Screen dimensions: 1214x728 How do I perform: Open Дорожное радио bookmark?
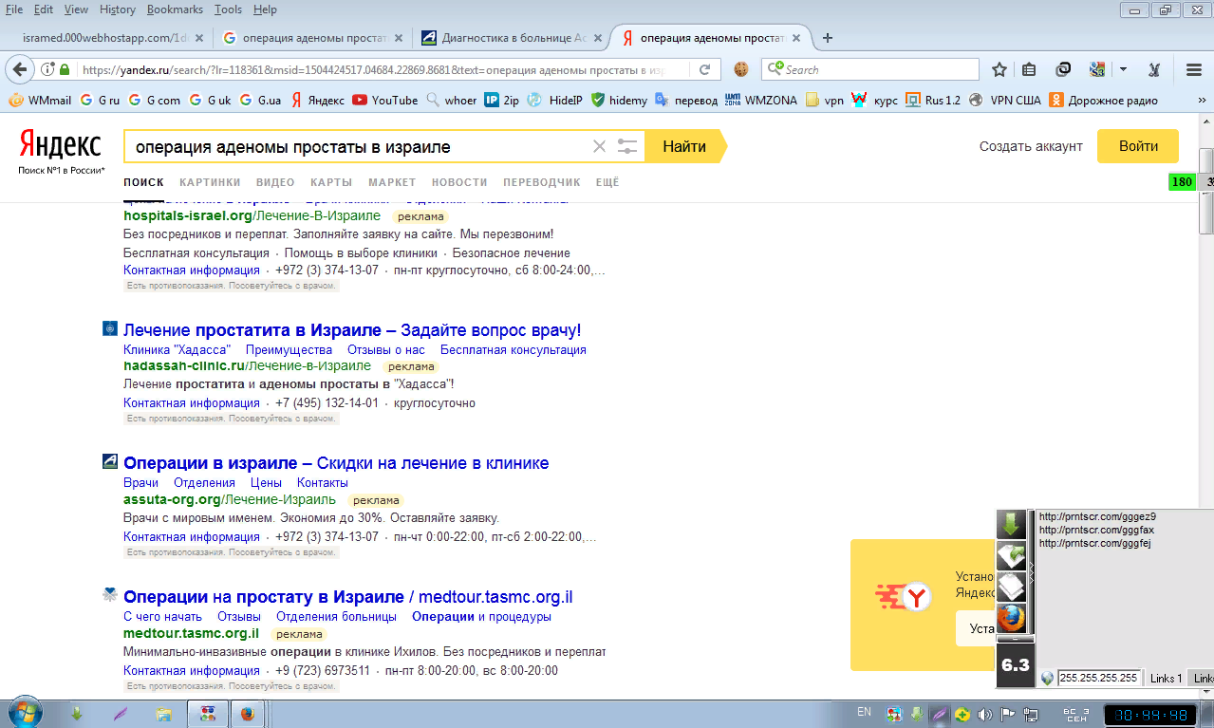[x=1104, y=100]
